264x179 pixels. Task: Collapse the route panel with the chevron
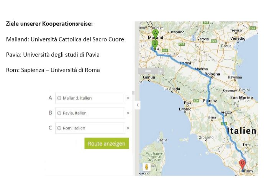point(138,105)
